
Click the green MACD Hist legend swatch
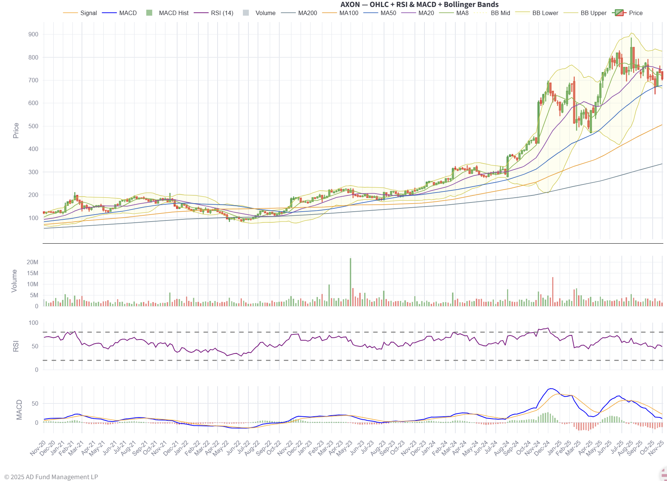pyautogui.click(x=149, y=13)
